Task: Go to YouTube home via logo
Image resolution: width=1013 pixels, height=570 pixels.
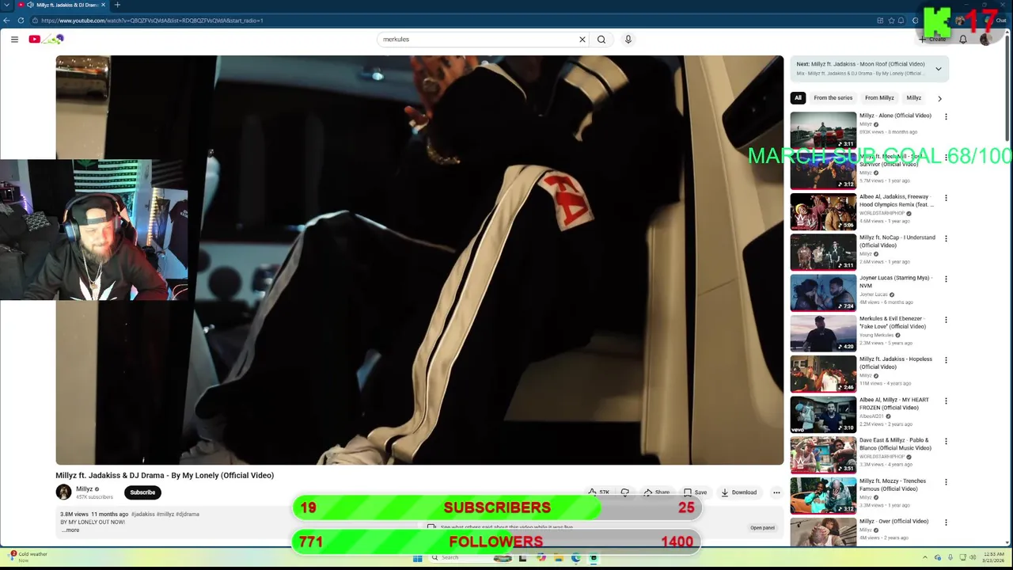Action: coord(46,39)
